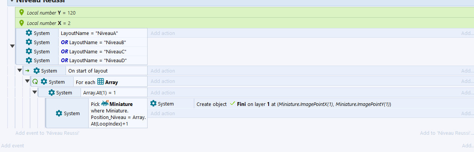Select the Create object Fini action
The image size is (474, 152).
[294, 104]
